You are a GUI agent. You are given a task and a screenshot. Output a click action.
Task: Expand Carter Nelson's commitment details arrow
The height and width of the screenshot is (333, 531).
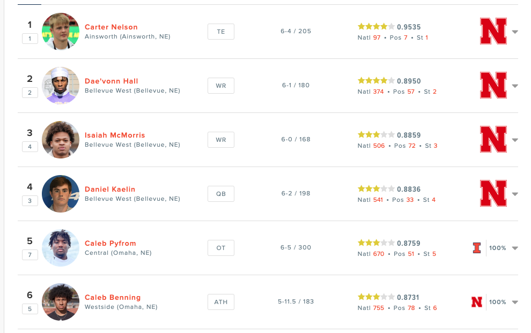pyautogui.click(x=515, y=32)
